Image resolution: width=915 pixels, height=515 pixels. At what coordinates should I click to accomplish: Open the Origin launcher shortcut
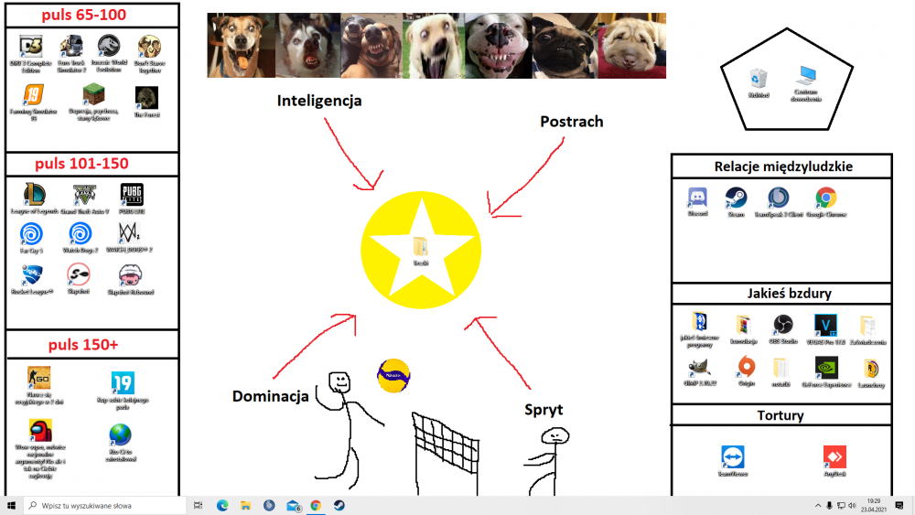pyautogui.click(x=746, y=368)
